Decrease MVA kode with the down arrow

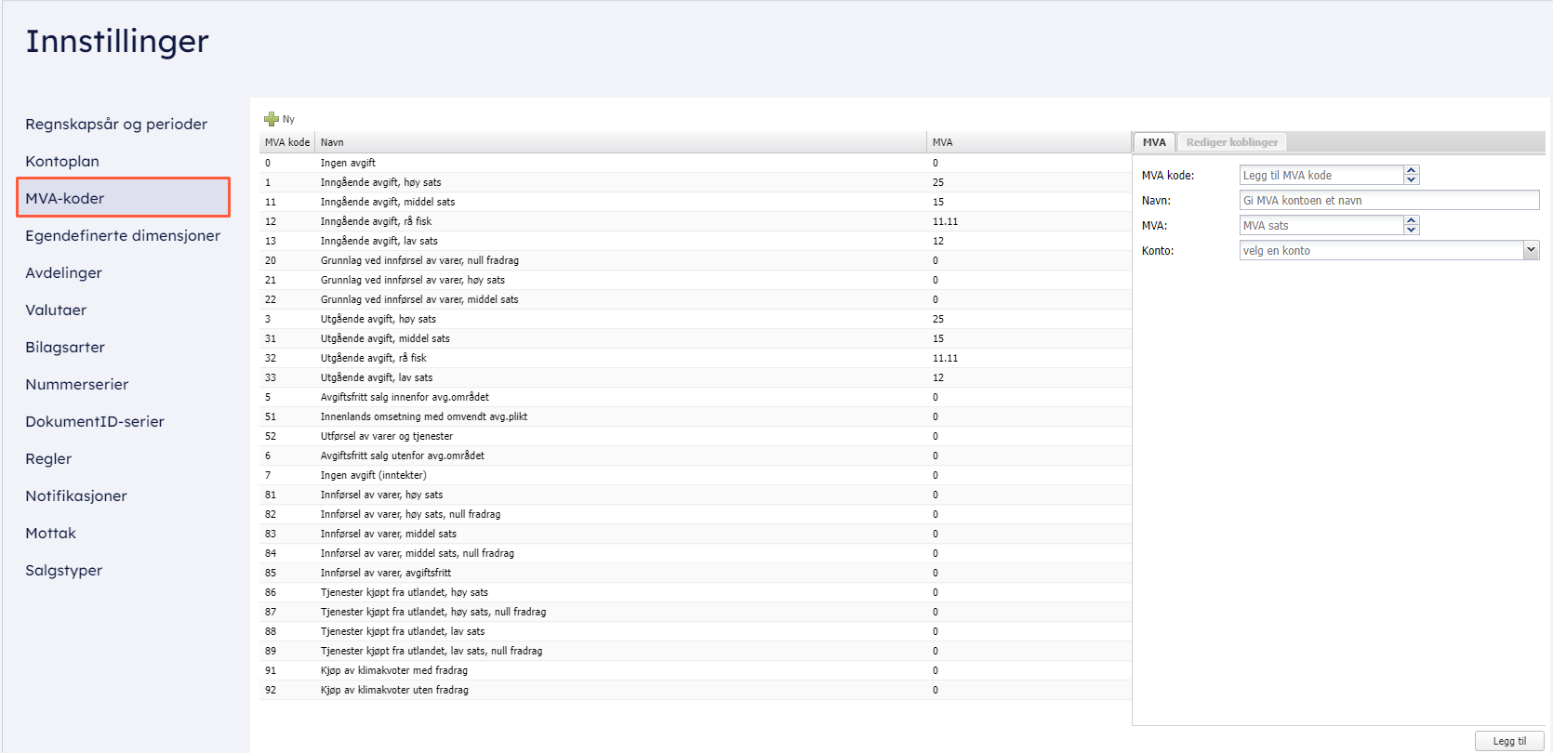tap(1412, 179)
